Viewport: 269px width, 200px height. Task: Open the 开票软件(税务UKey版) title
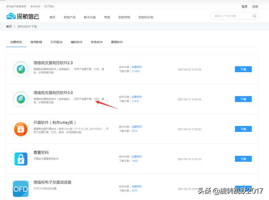(x=55, y=122)
